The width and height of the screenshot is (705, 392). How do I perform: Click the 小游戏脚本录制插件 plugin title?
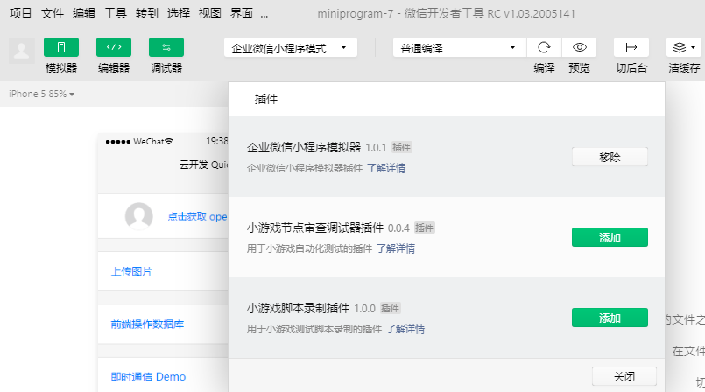tap(298, 308)
